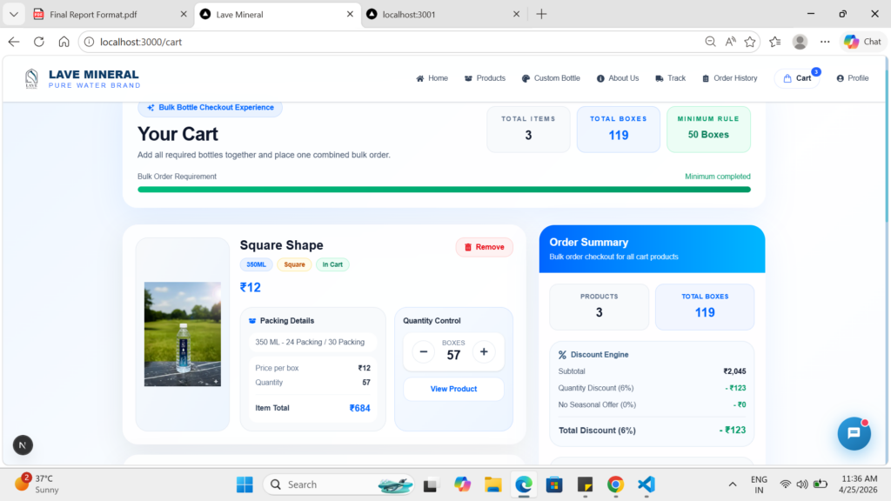891x501 pixels.
Task: Click the Order Summary header
Action: tap(652, 249)
